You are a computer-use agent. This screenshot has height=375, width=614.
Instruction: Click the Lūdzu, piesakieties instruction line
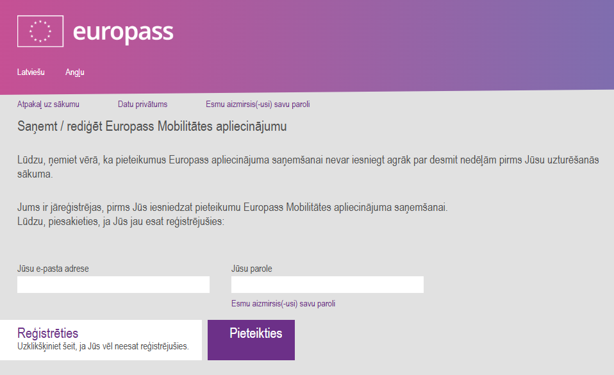(x=120, y=221)
